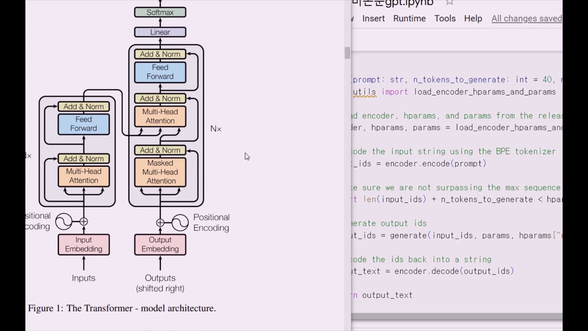Click the Softmax box in the diagram
588x331 pixels.
[x=160, y=12]
